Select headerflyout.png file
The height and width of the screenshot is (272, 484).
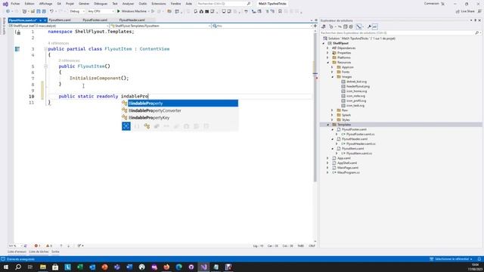tap(358, 86)
